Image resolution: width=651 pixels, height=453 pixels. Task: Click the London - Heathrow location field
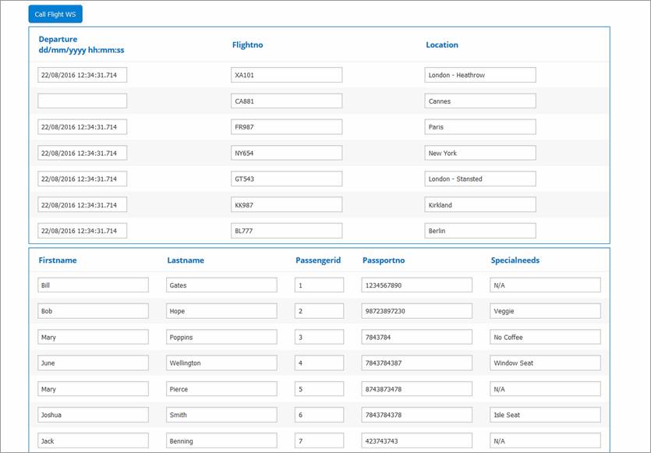[x=480, y=76]
